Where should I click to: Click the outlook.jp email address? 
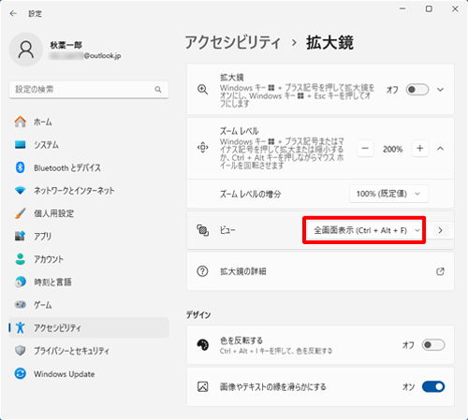click(x=85, y=56)
